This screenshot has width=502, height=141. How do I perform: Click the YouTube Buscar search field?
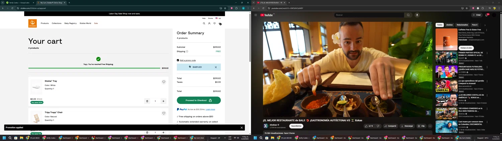tap(369, 15)
